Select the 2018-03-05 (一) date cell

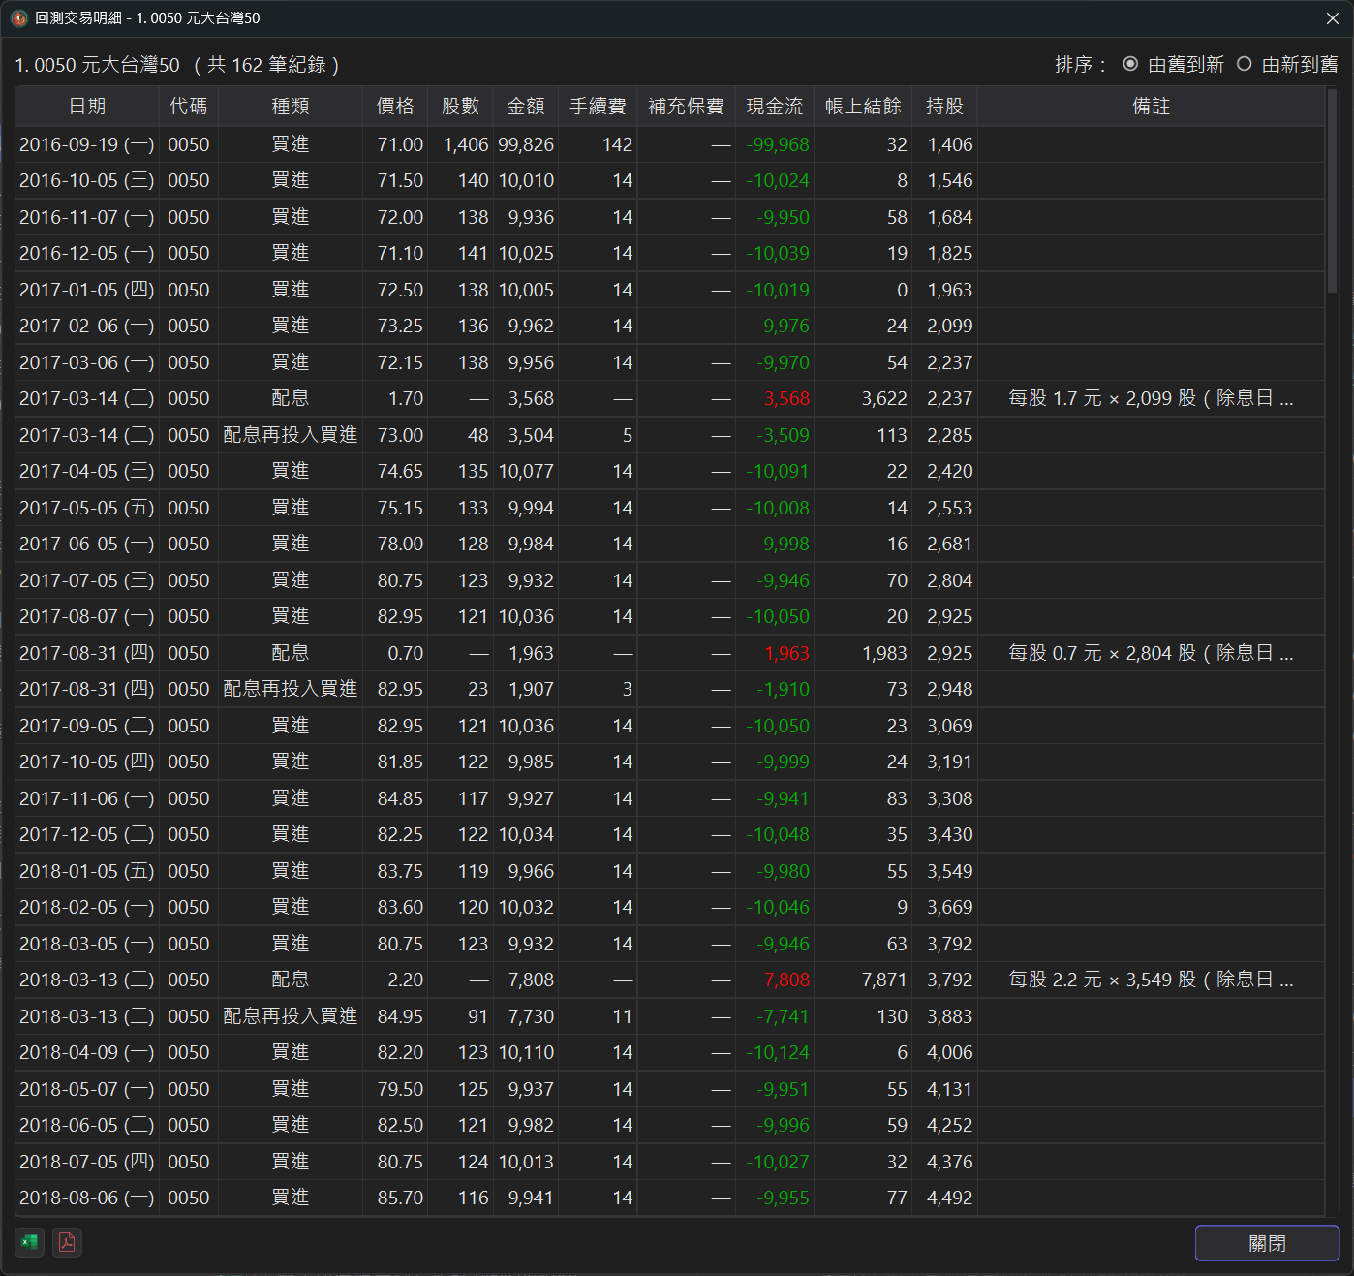point(87,944)
